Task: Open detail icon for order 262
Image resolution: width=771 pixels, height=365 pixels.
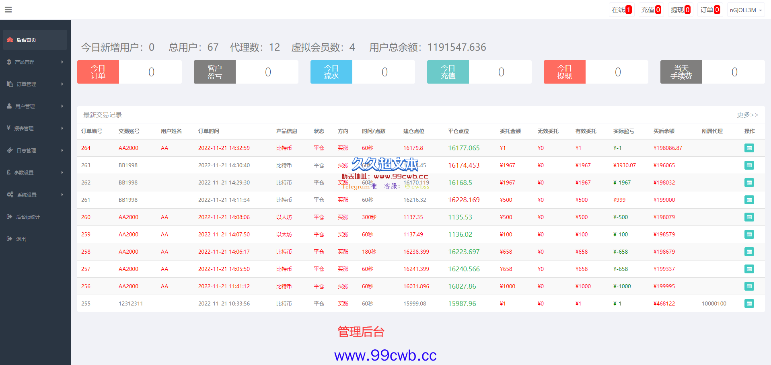Action: (x=749, y=182)
